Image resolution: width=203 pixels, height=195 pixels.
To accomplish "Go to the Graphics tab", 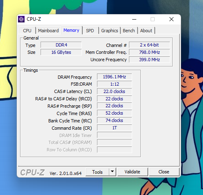I will tap(110, 31).
